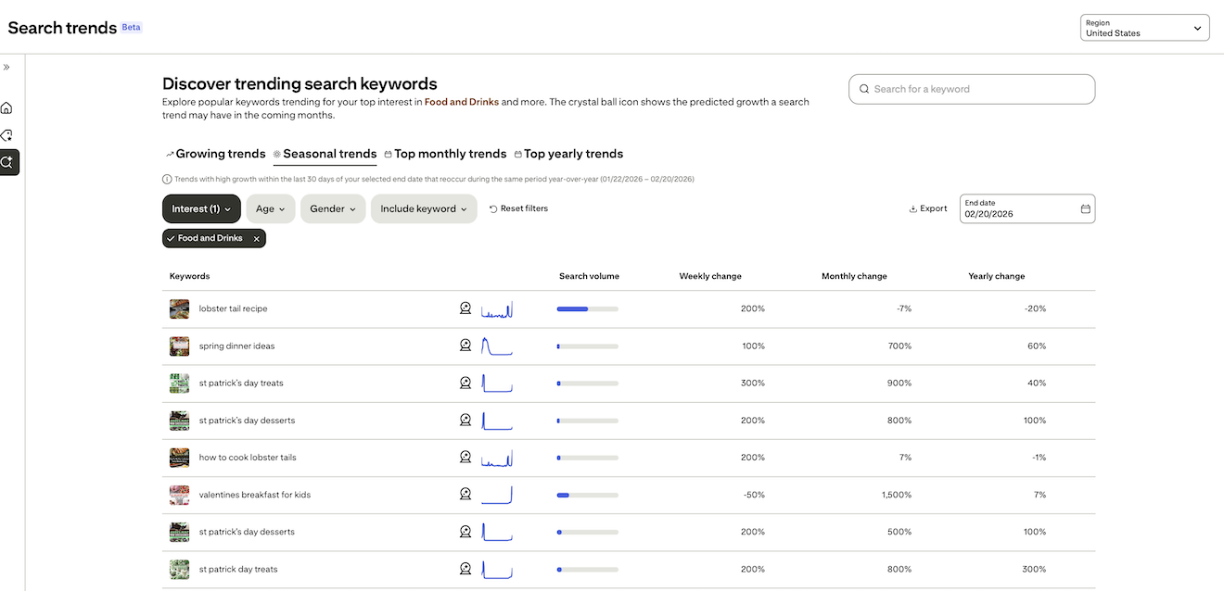The image size is (1224, 591).
Task: Click the search trends magnifier sidebar icon
Action: [x=8, y=162]
